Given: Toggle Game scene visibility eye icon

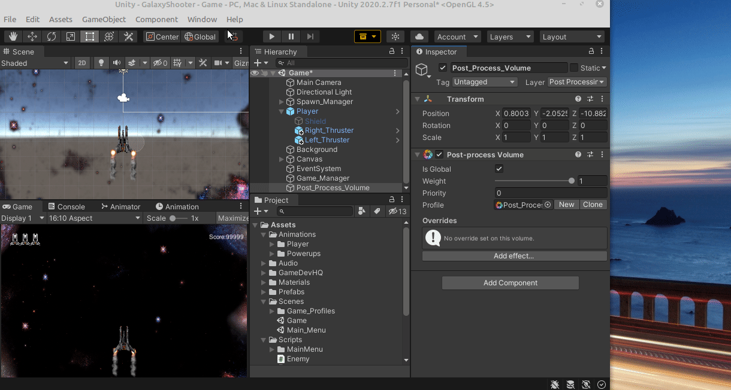Looking at the screenshot, I should (255, 73).
